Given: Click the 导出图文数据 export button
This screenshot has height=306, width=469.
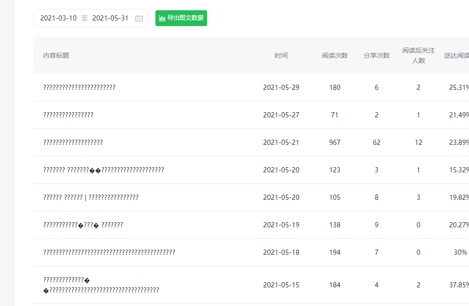Looking at the screenshot, I should point(181,18).
